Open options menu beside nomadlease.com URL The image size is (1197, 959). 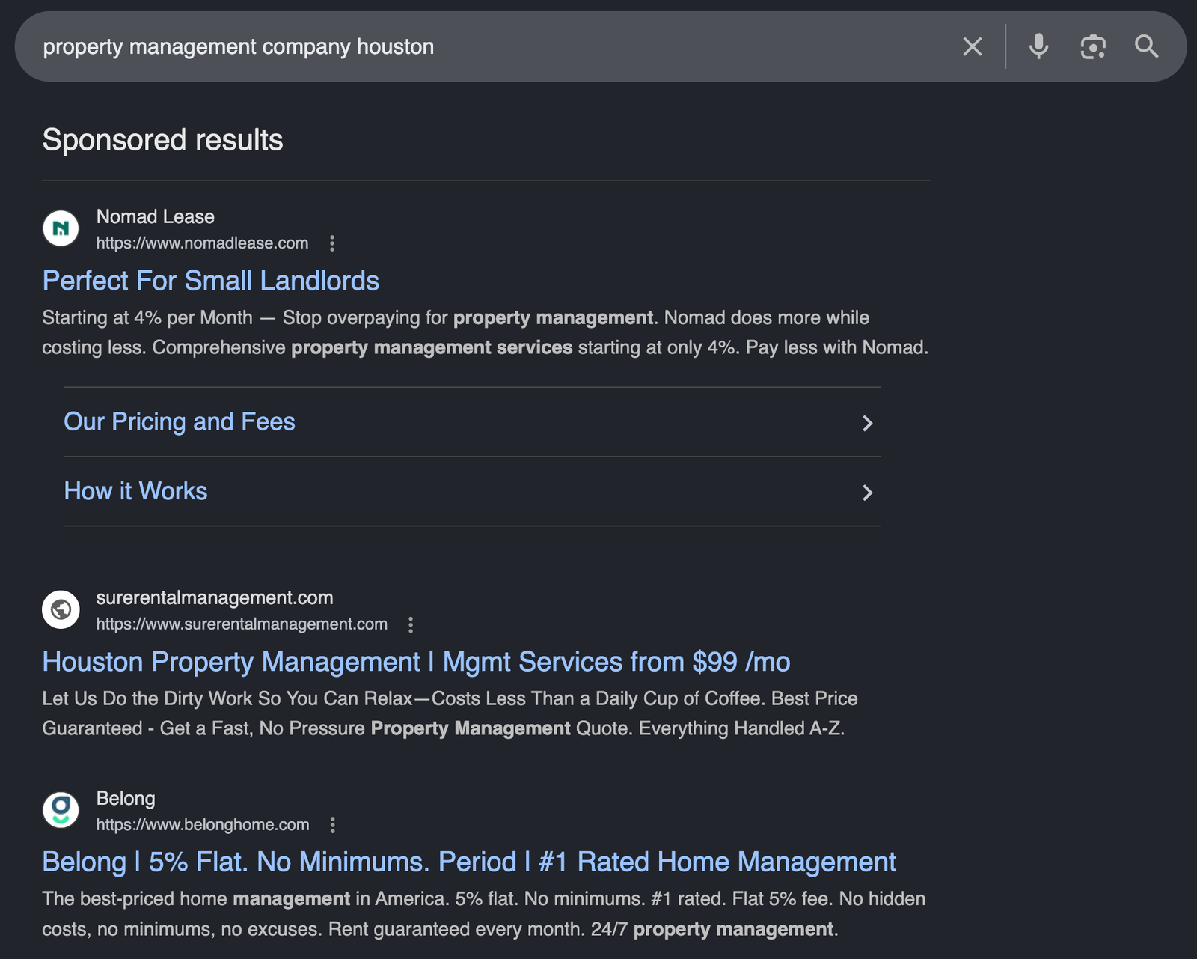pyautogui.click(x=332, y=243)
